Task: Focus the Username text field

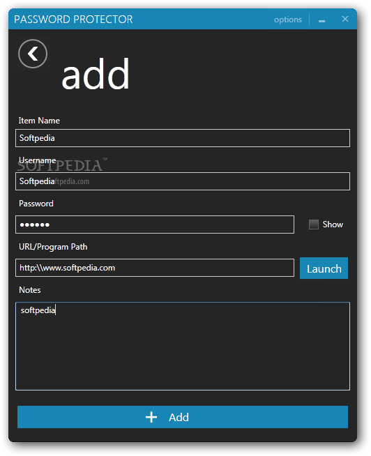Action: (x=183, y=181)
